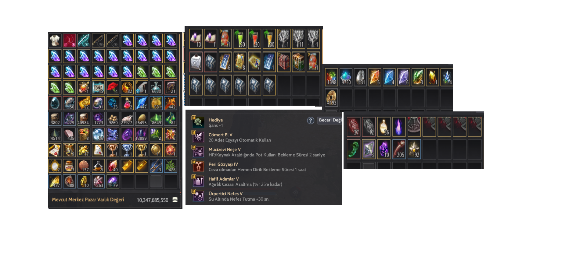
Task: Click the purple flame item
Action: tap(399, 127)
